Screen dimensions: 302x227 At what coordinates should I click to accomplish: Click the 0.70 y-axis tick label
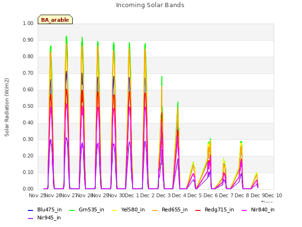28,73
